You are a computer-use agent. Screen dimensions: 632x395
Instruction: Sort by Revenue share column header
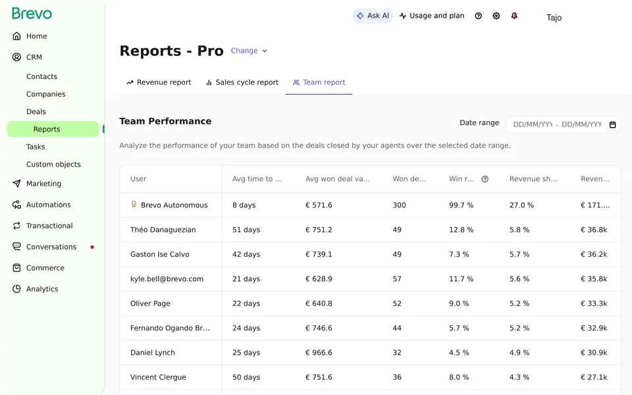pos(533,179)
